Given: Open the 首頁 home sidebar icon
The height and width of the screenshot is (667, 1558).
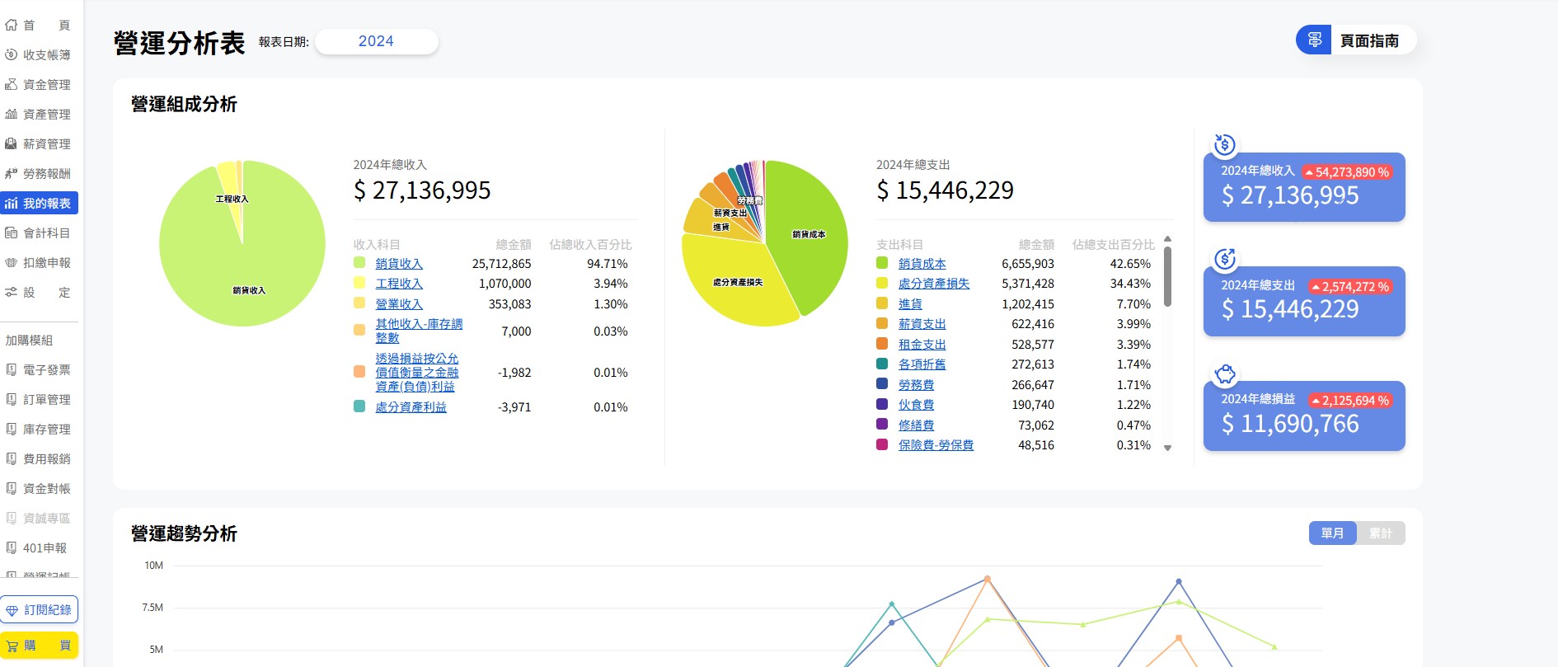Looking at the screenshot, I should coord(11,26).
